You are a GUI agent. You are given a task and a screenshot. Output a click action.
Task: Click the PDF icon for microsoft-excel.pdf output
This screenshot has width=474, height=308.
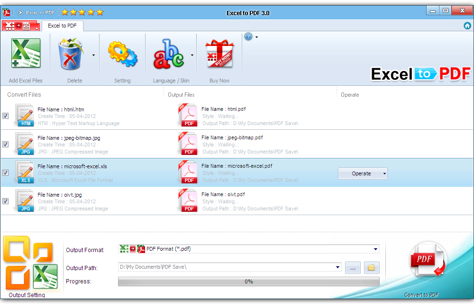point(188,172)
